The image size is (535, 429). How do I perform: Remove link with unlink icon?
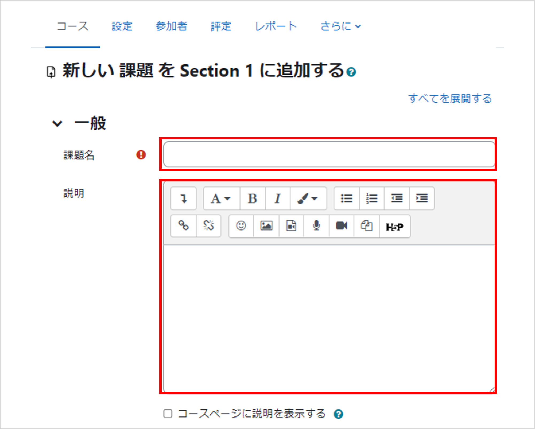pyautogui.click(x=208, y=226)
